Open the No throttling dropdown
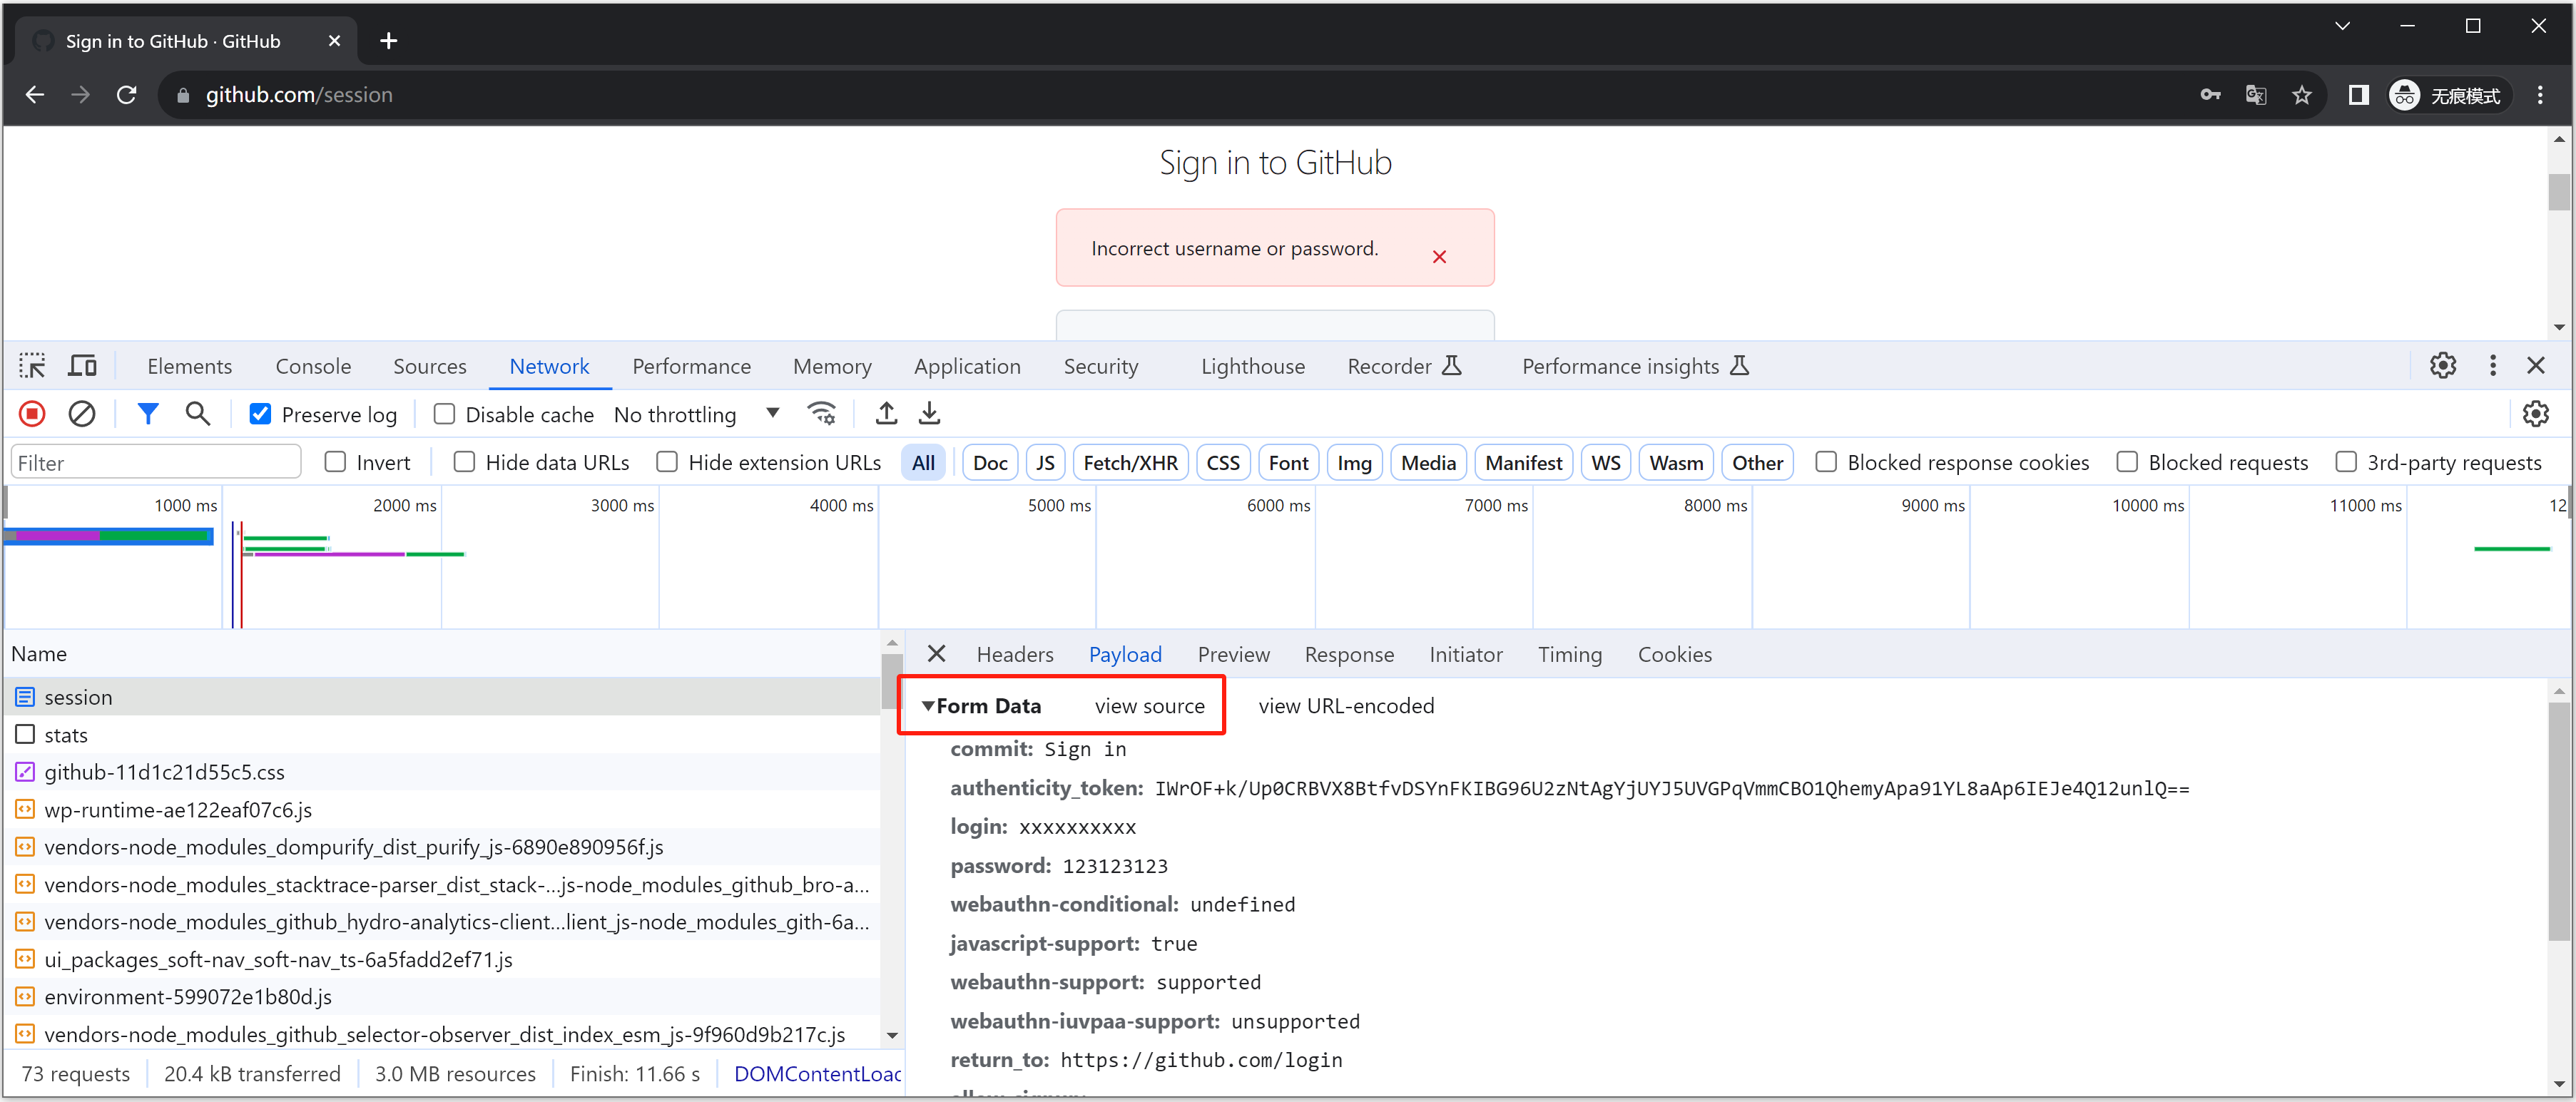This screenshot has height=1102, width=2576. tap(697, 414)
